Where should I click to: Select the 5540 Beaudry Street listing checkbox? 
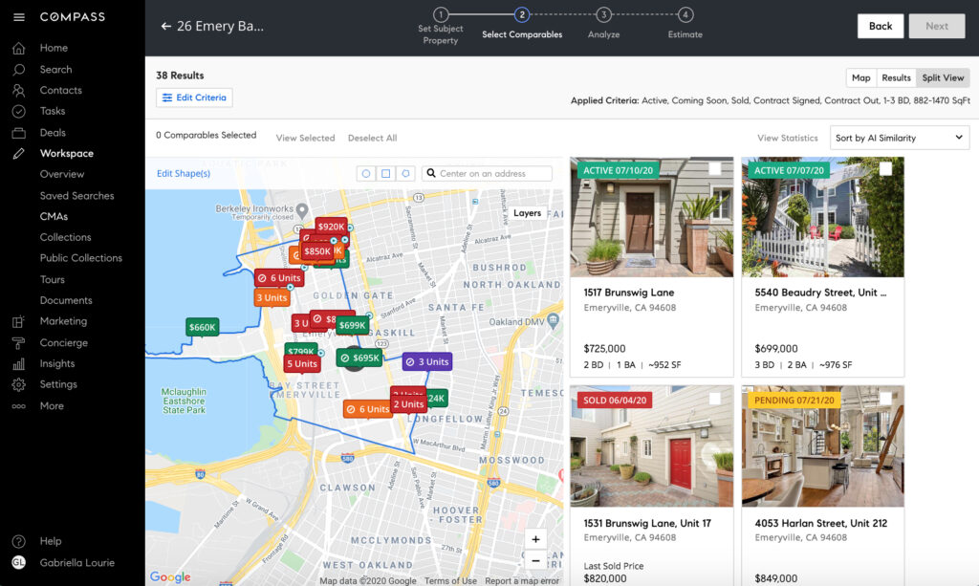(888, 168)
